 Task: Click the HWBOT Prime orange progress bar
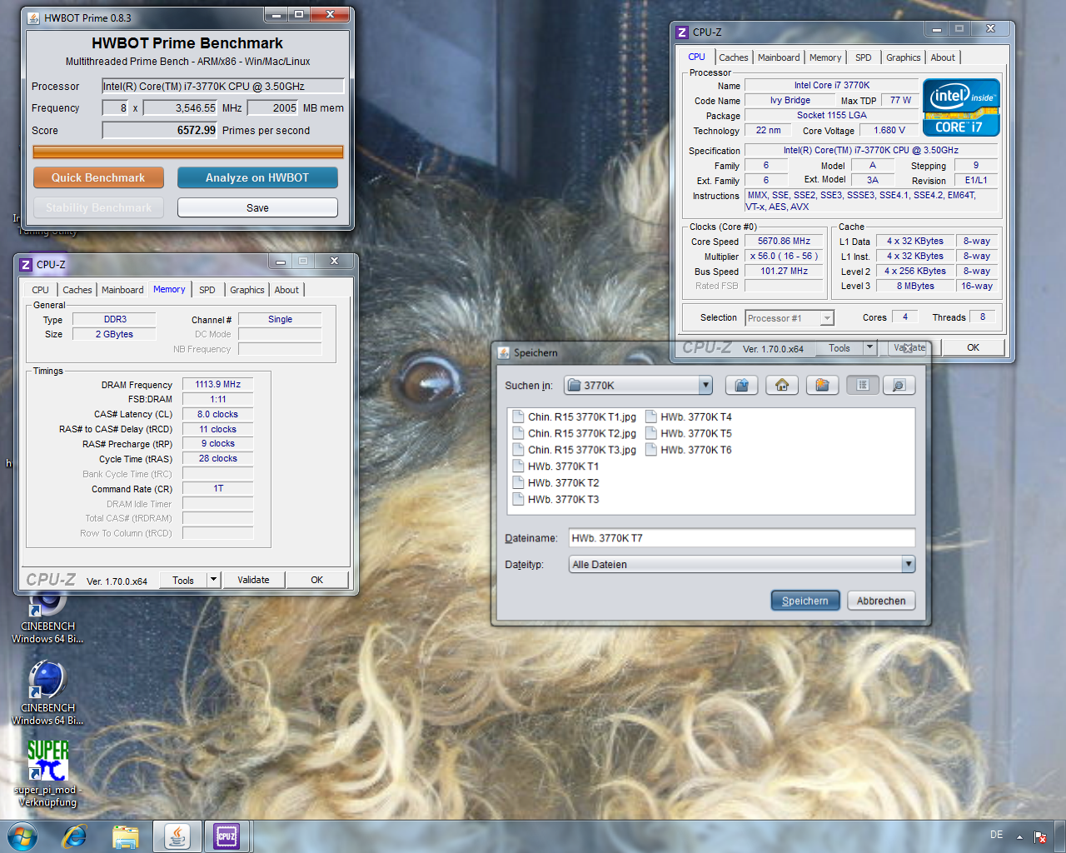[188, 152]
